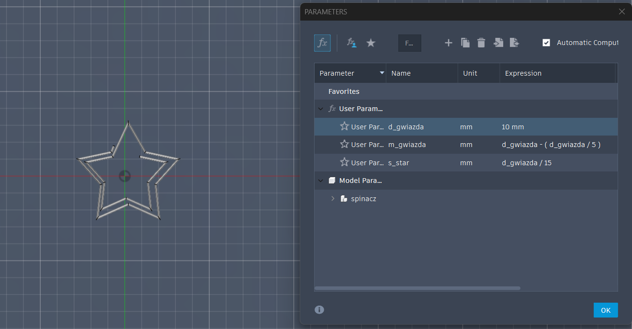The image size is (632, 329).
Task: Click the Name column header
Action: pyautogui.click(x=401, y=73)
